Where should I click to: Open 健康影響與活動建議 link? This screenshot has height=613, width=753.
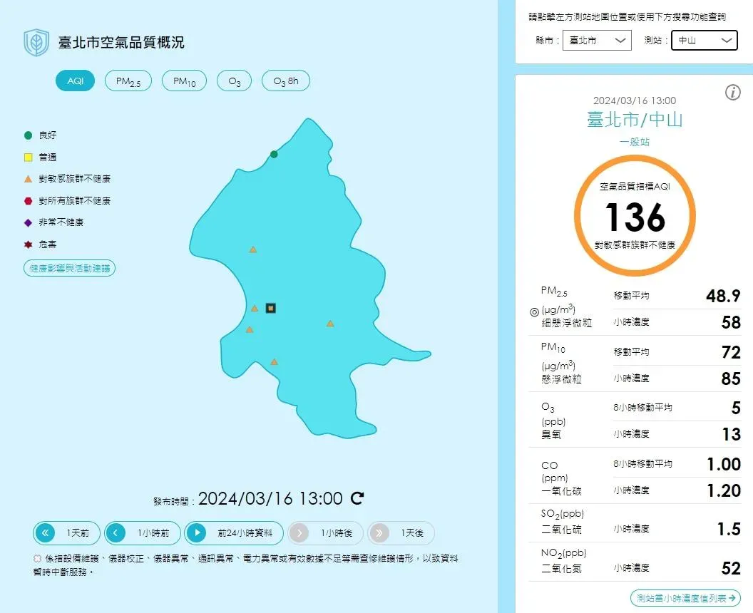pyautogui.click(x=70, y=268)
